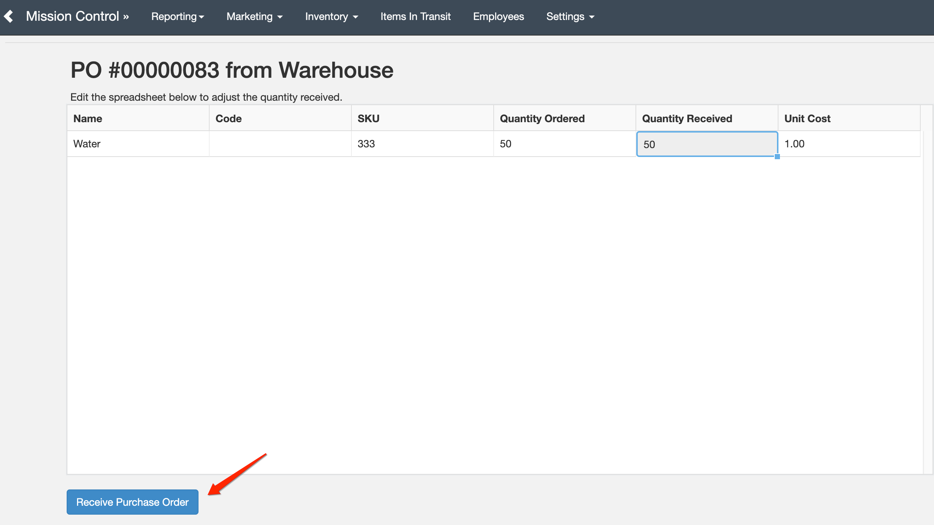934x525 pixels.
Task: Click the SKU column header
Action: pos(423,118)
